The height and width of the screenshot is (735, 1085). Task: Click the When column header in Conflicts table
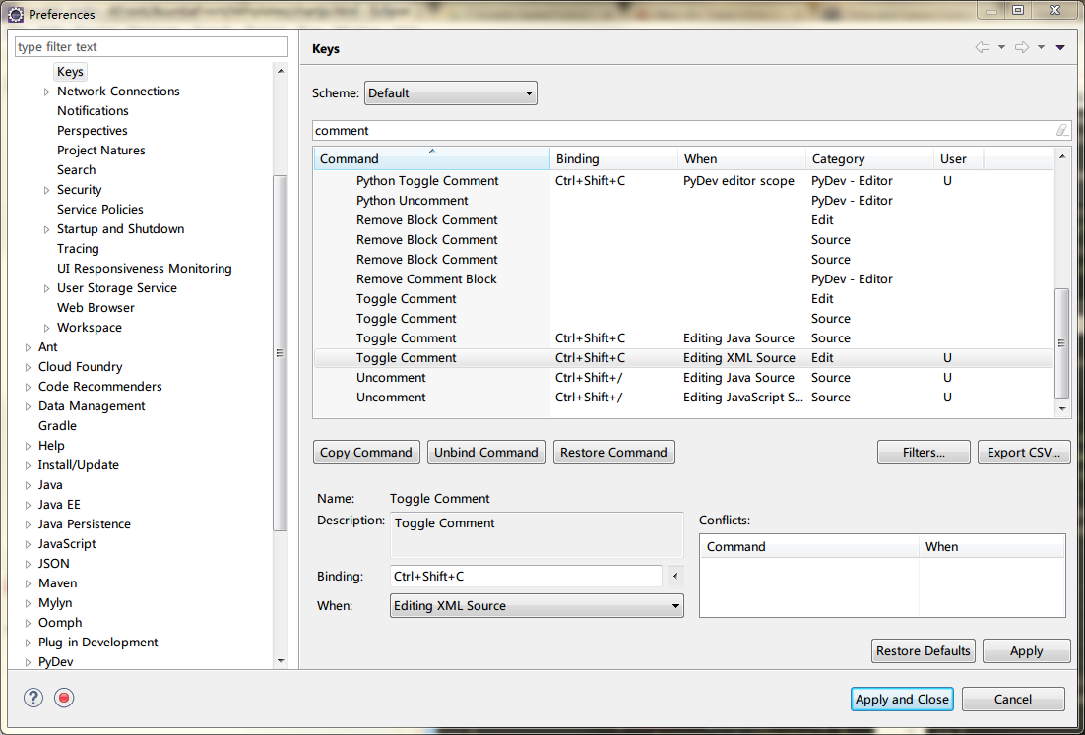(991, 546)
